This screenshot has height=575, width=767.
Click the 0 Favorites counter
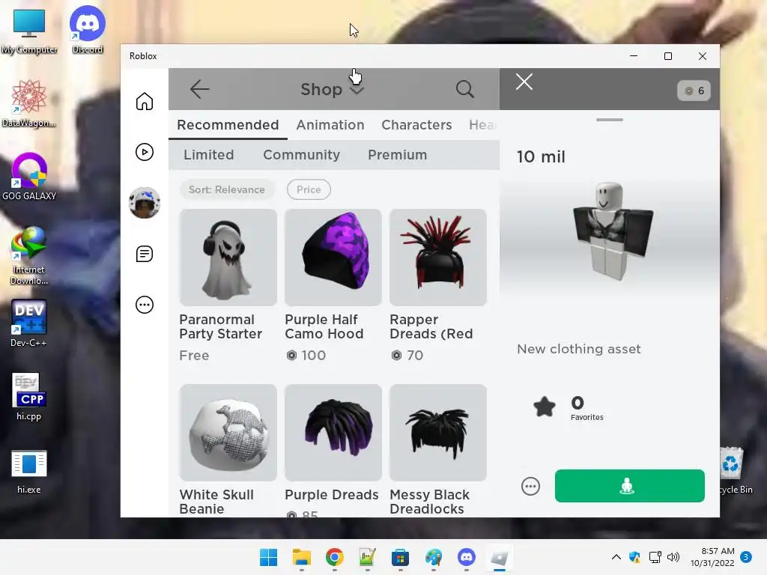pyautogui.click(x=587, y=408)
